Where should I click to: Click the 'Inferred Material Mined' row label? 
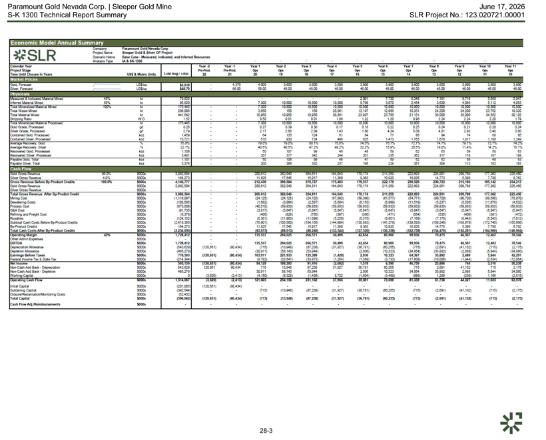pos(27,103)
